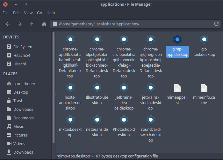
Task: Select netbeans.desktop file icon
Action: pyautogui.click(x=97, y=120)
